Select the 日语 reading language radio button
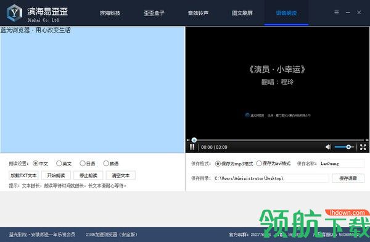 click(x=83, y=164)
